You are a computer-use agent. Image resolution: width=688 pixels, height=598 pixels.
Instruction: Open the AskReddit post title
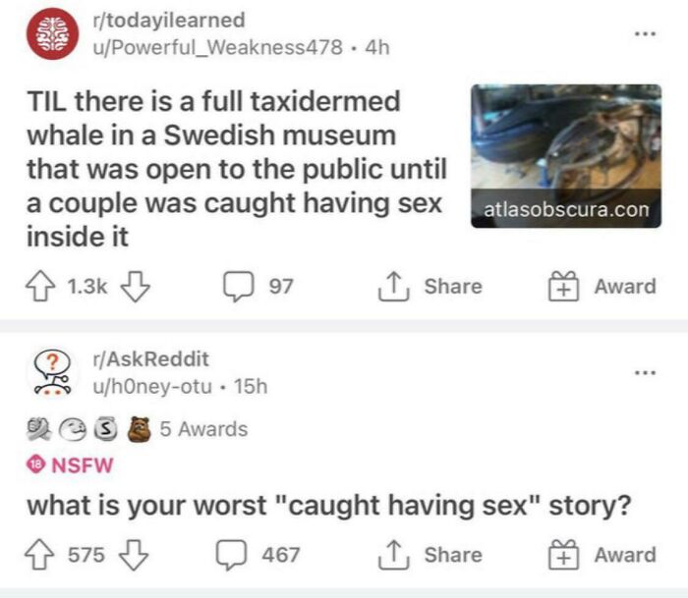(329, 505)
